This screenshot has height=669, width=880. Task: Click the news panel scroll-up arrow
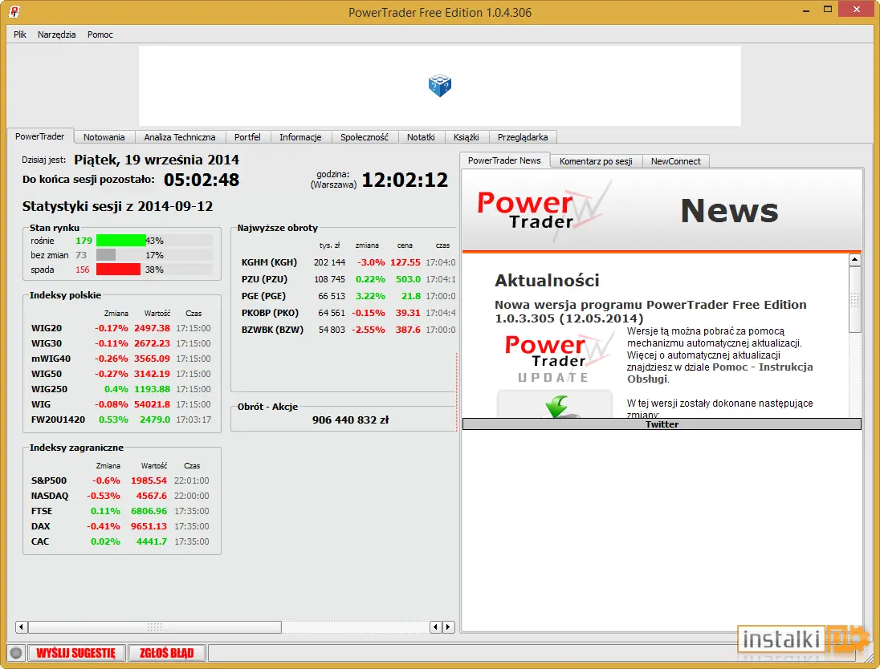[x=855, y=260]
